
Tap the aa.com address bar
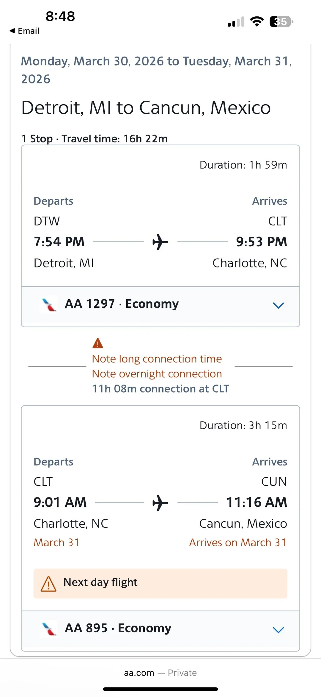coord(160,673)
